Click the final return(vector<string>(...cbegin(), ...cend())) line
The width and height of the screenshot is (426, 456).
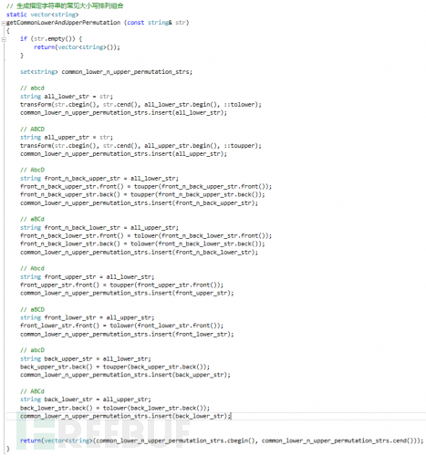(222, 440)
